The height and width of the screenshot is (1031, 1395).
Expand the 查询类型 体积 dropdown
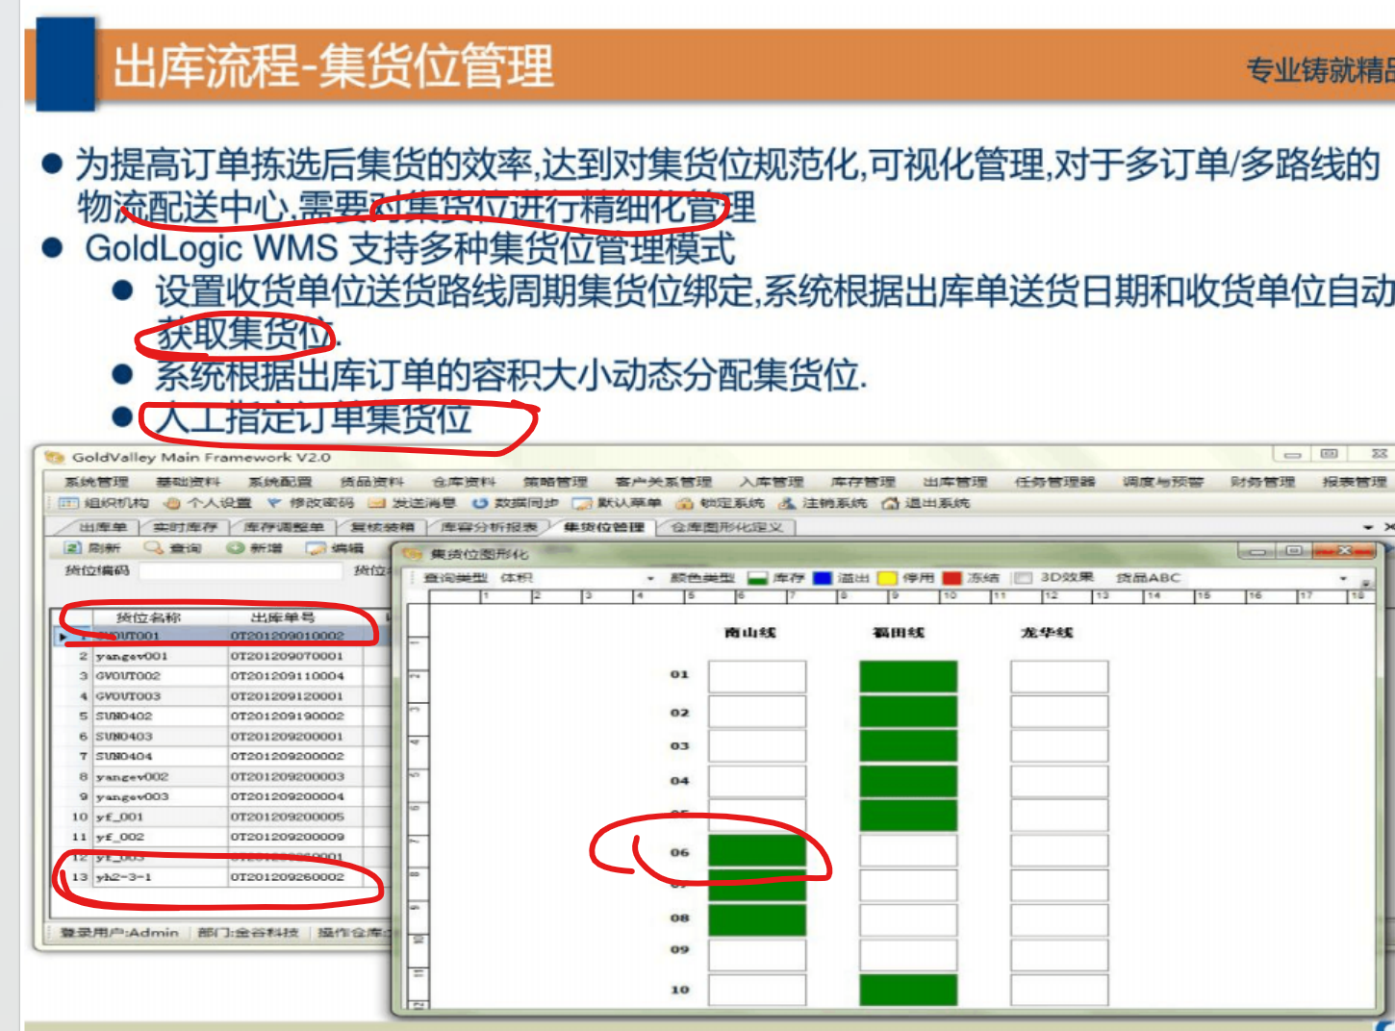coord(650,578)
